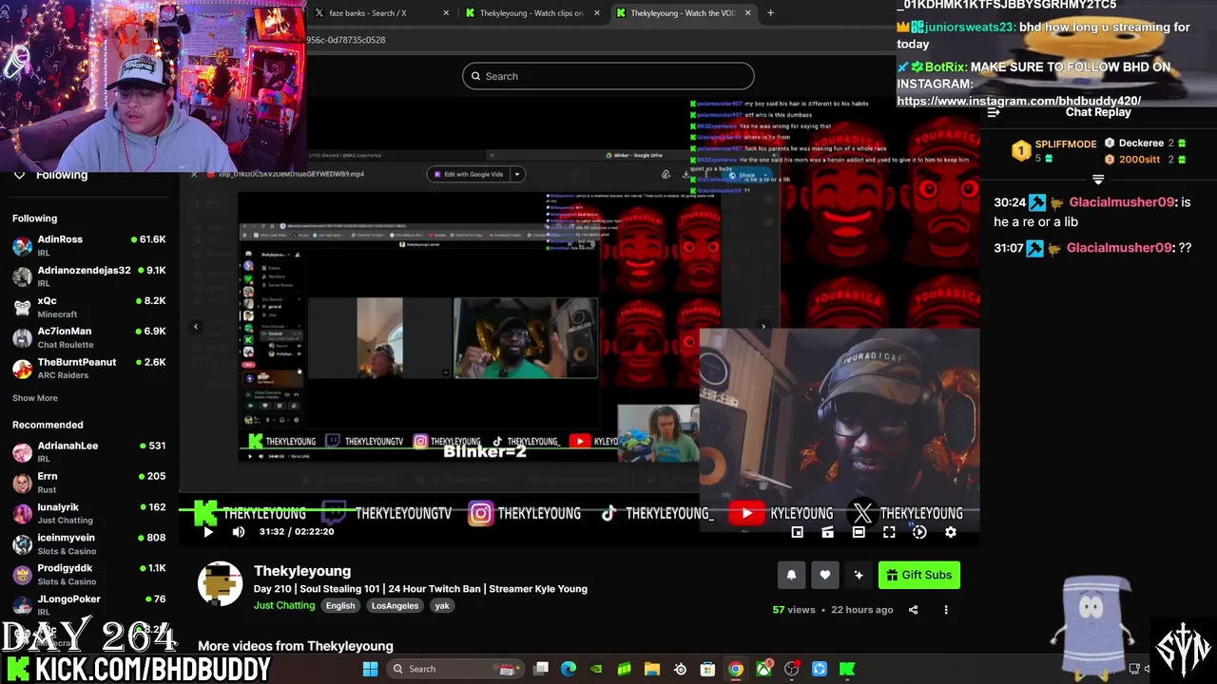Open a new browser tab with plus
Image resolution: width=1217 pixels, height=684 pixels.
pos(770,13)
